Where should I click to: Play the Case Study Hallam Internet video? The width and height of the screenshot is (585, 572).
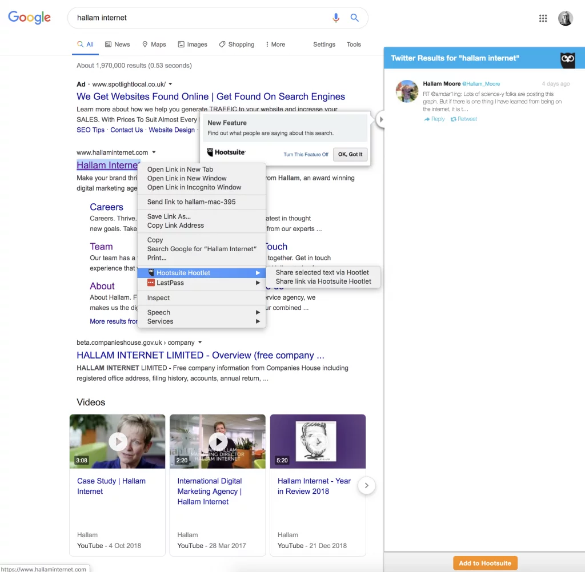118,441
